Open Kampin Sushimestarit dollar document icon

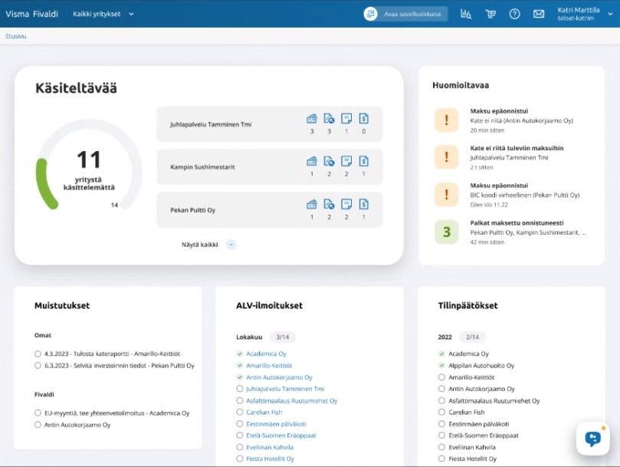pyautogui.click(x=364, y=161)
